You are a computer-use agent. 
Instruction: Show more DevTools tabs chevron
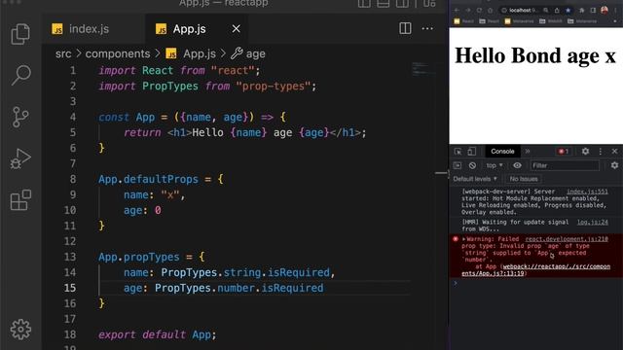coord(528,152)
